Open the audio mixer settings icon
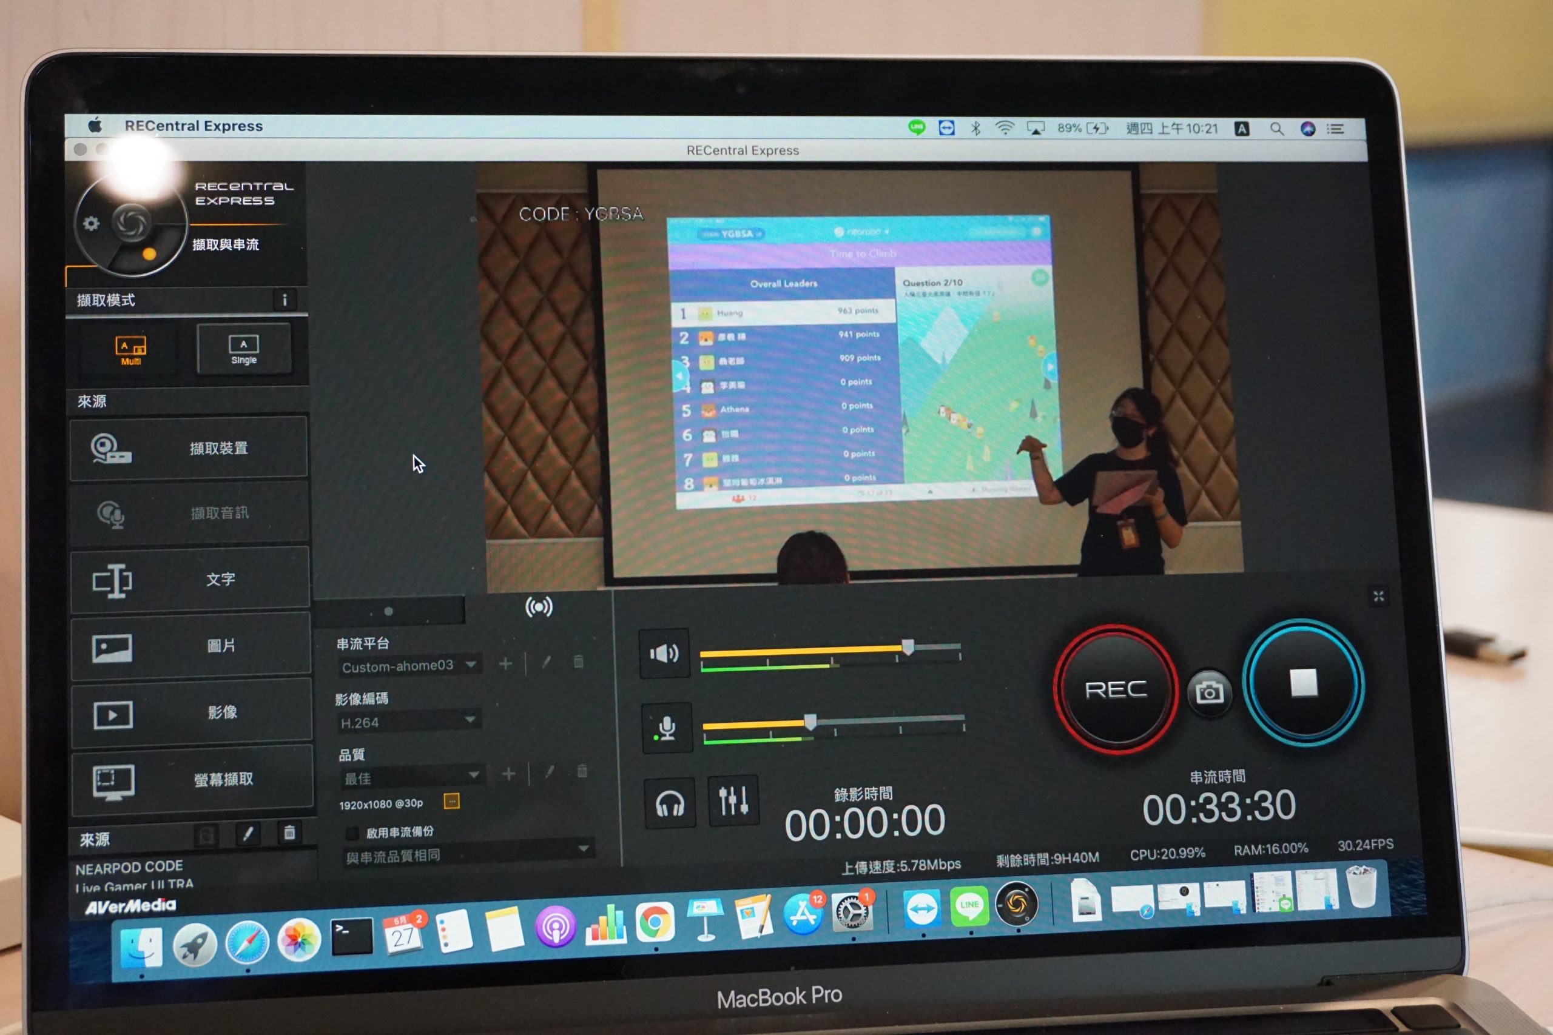Screen dimensions: 1553x1035 tap(733, 801)
